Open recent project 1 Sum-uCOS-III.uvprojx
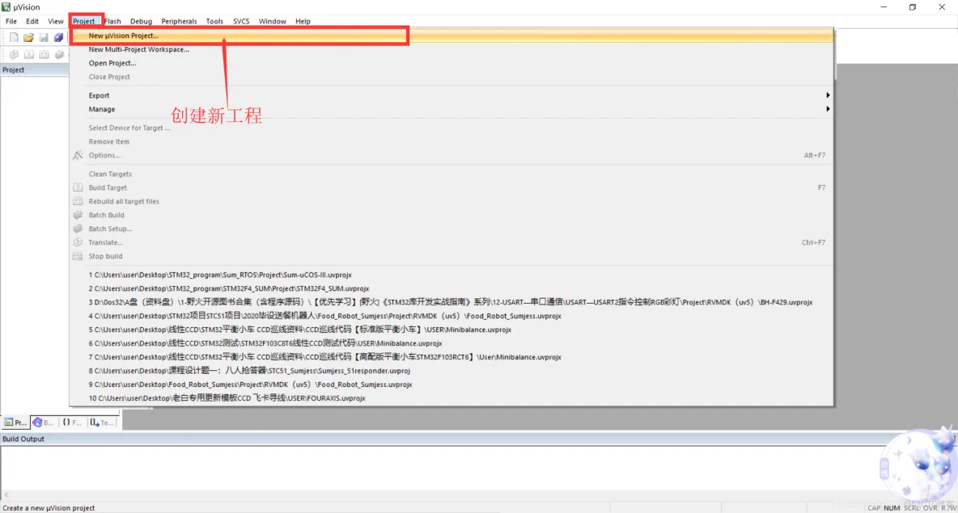The width and height of the screenshot is (958, 513). [x=451, y=275]
